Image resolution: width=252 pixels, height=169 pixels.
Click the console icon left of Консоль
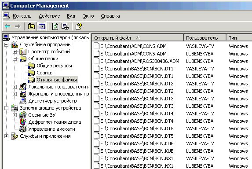pyautogui.click(x=6, y=16)
